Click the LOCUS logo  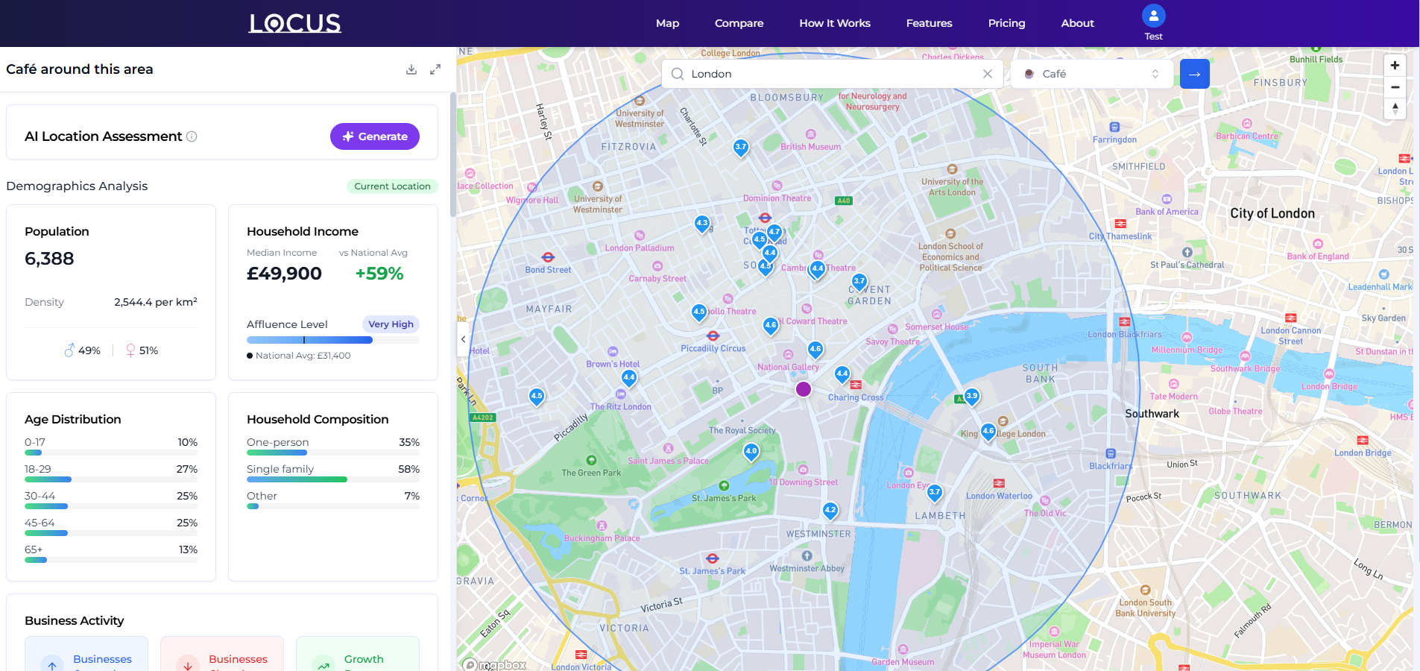coord(295,23)
